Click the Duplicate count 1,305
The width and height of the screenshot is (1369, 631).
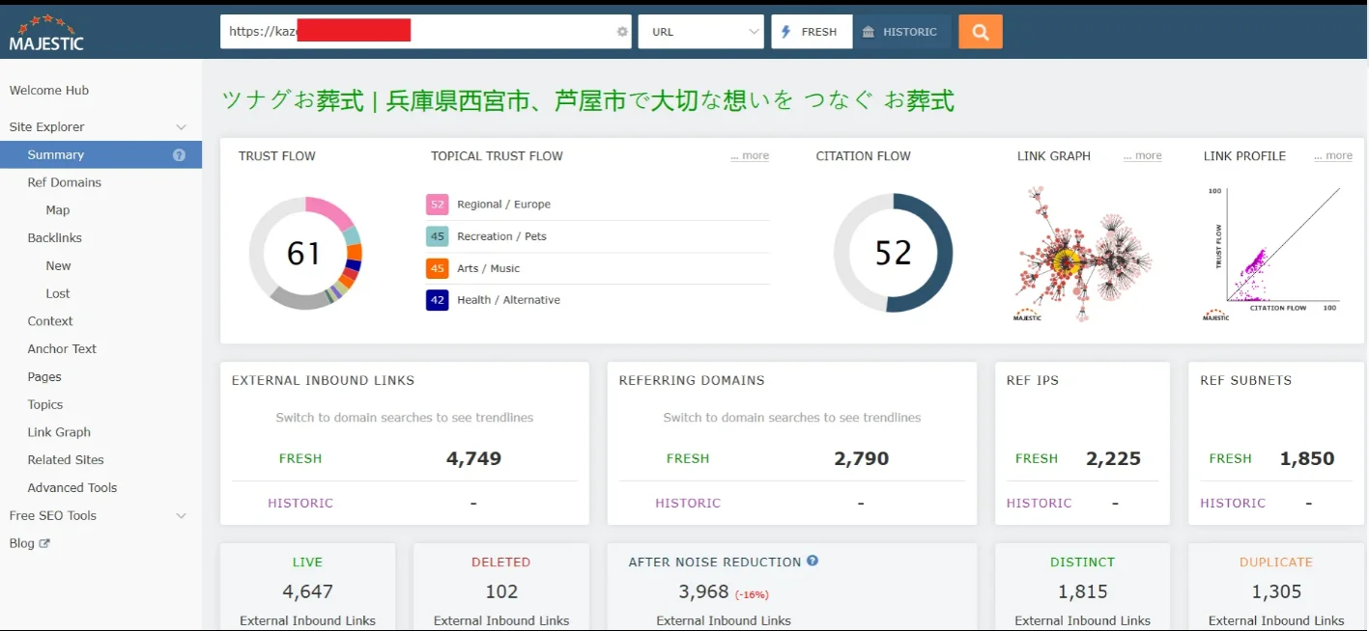pos(1276,591)
